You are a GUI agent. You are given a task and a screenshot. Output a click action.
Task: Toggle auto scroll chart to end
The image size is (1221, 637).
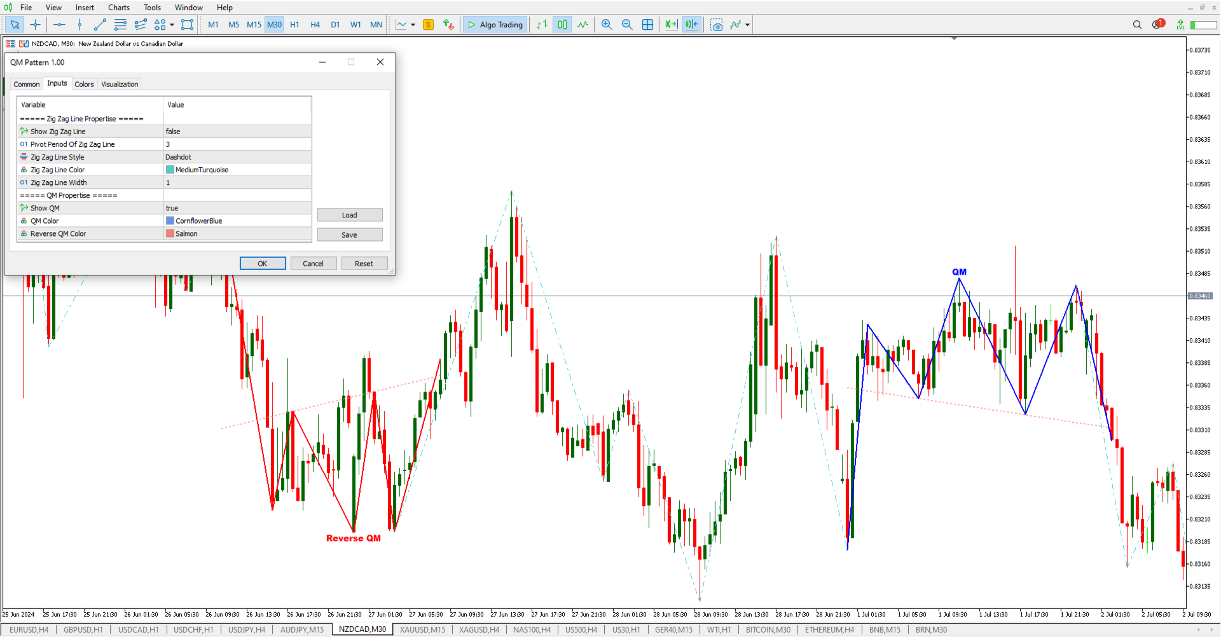[672, 25]
